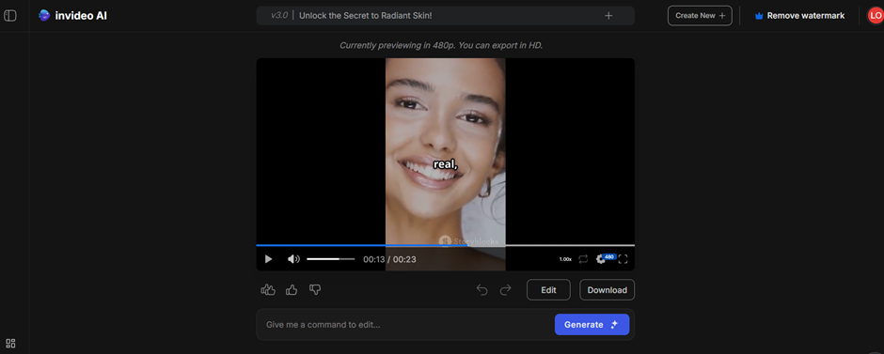Click the single thumbs-up icon

pos(292,290)
